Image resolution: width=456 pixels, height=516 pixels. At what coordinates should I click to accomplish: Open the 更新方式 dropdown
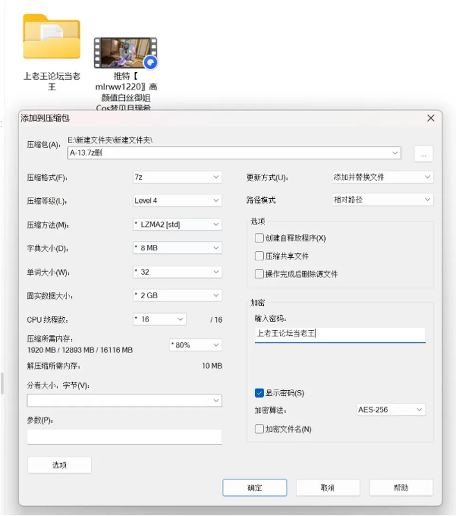pos(383,177)
